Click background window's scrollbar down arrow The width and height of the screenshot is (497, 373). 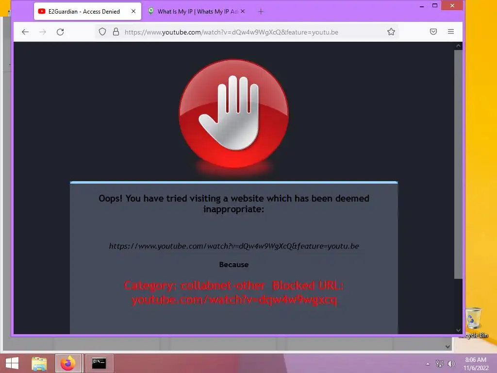[x=447, y=347]
